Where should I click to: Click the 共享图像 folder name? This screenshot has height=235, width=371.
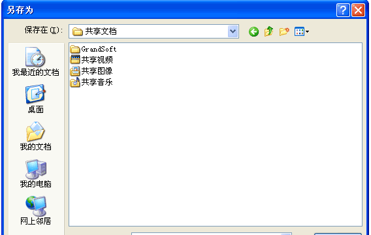click(x=97, y=71)
